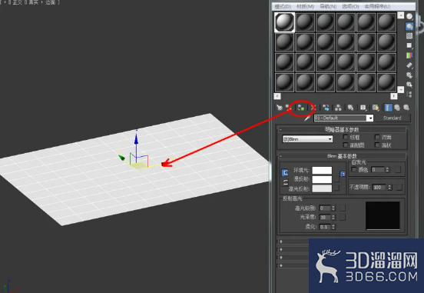Viewport: 424px width, 293px height.
Task: Toggle the diffuse-specular color lock button
Action: pyautogui.click(x=285, y=182)
